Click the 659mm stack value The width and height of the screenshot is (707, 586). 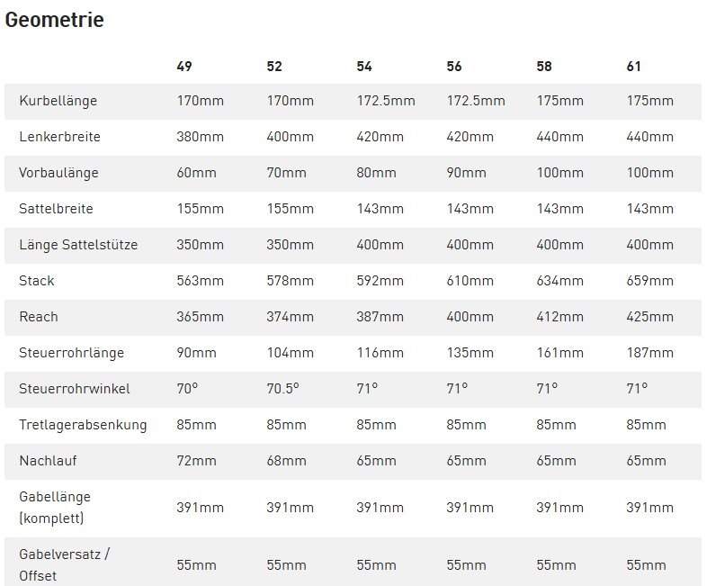pyautogui.click(x=649, y=281)
